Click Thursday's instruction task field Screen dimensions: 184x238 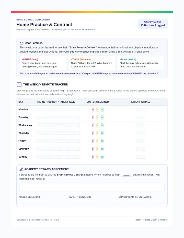point(58,133)
